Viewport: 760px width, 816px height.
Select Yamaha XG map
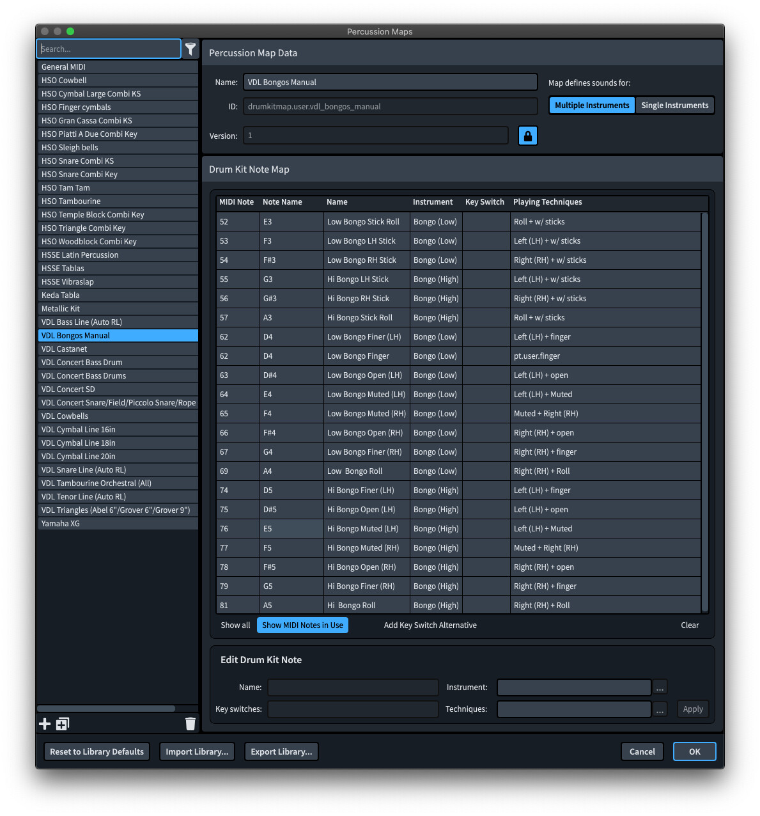click(x=118, y=523)
